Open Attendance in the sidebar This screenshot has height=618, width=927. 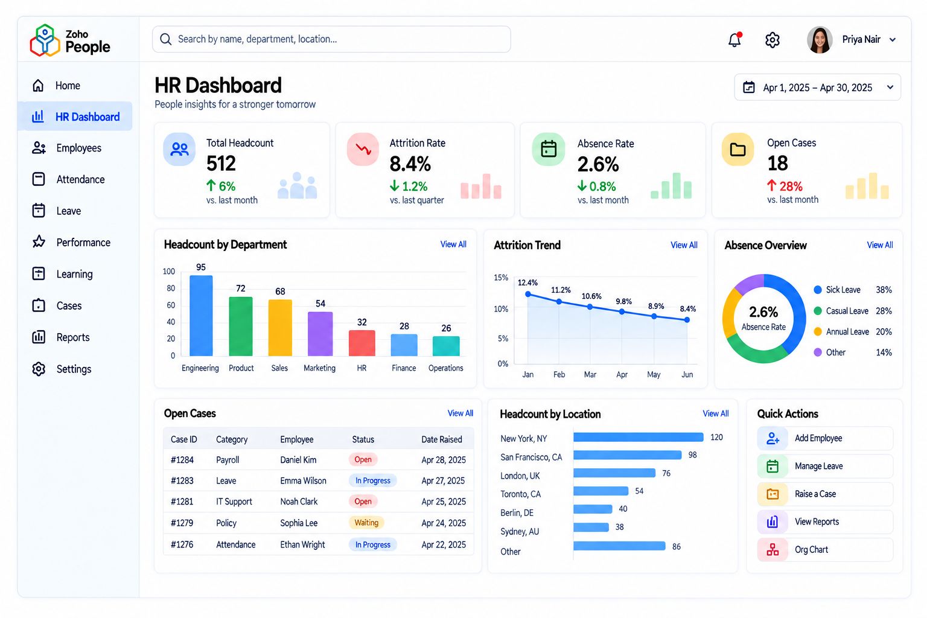click(75, 179)
